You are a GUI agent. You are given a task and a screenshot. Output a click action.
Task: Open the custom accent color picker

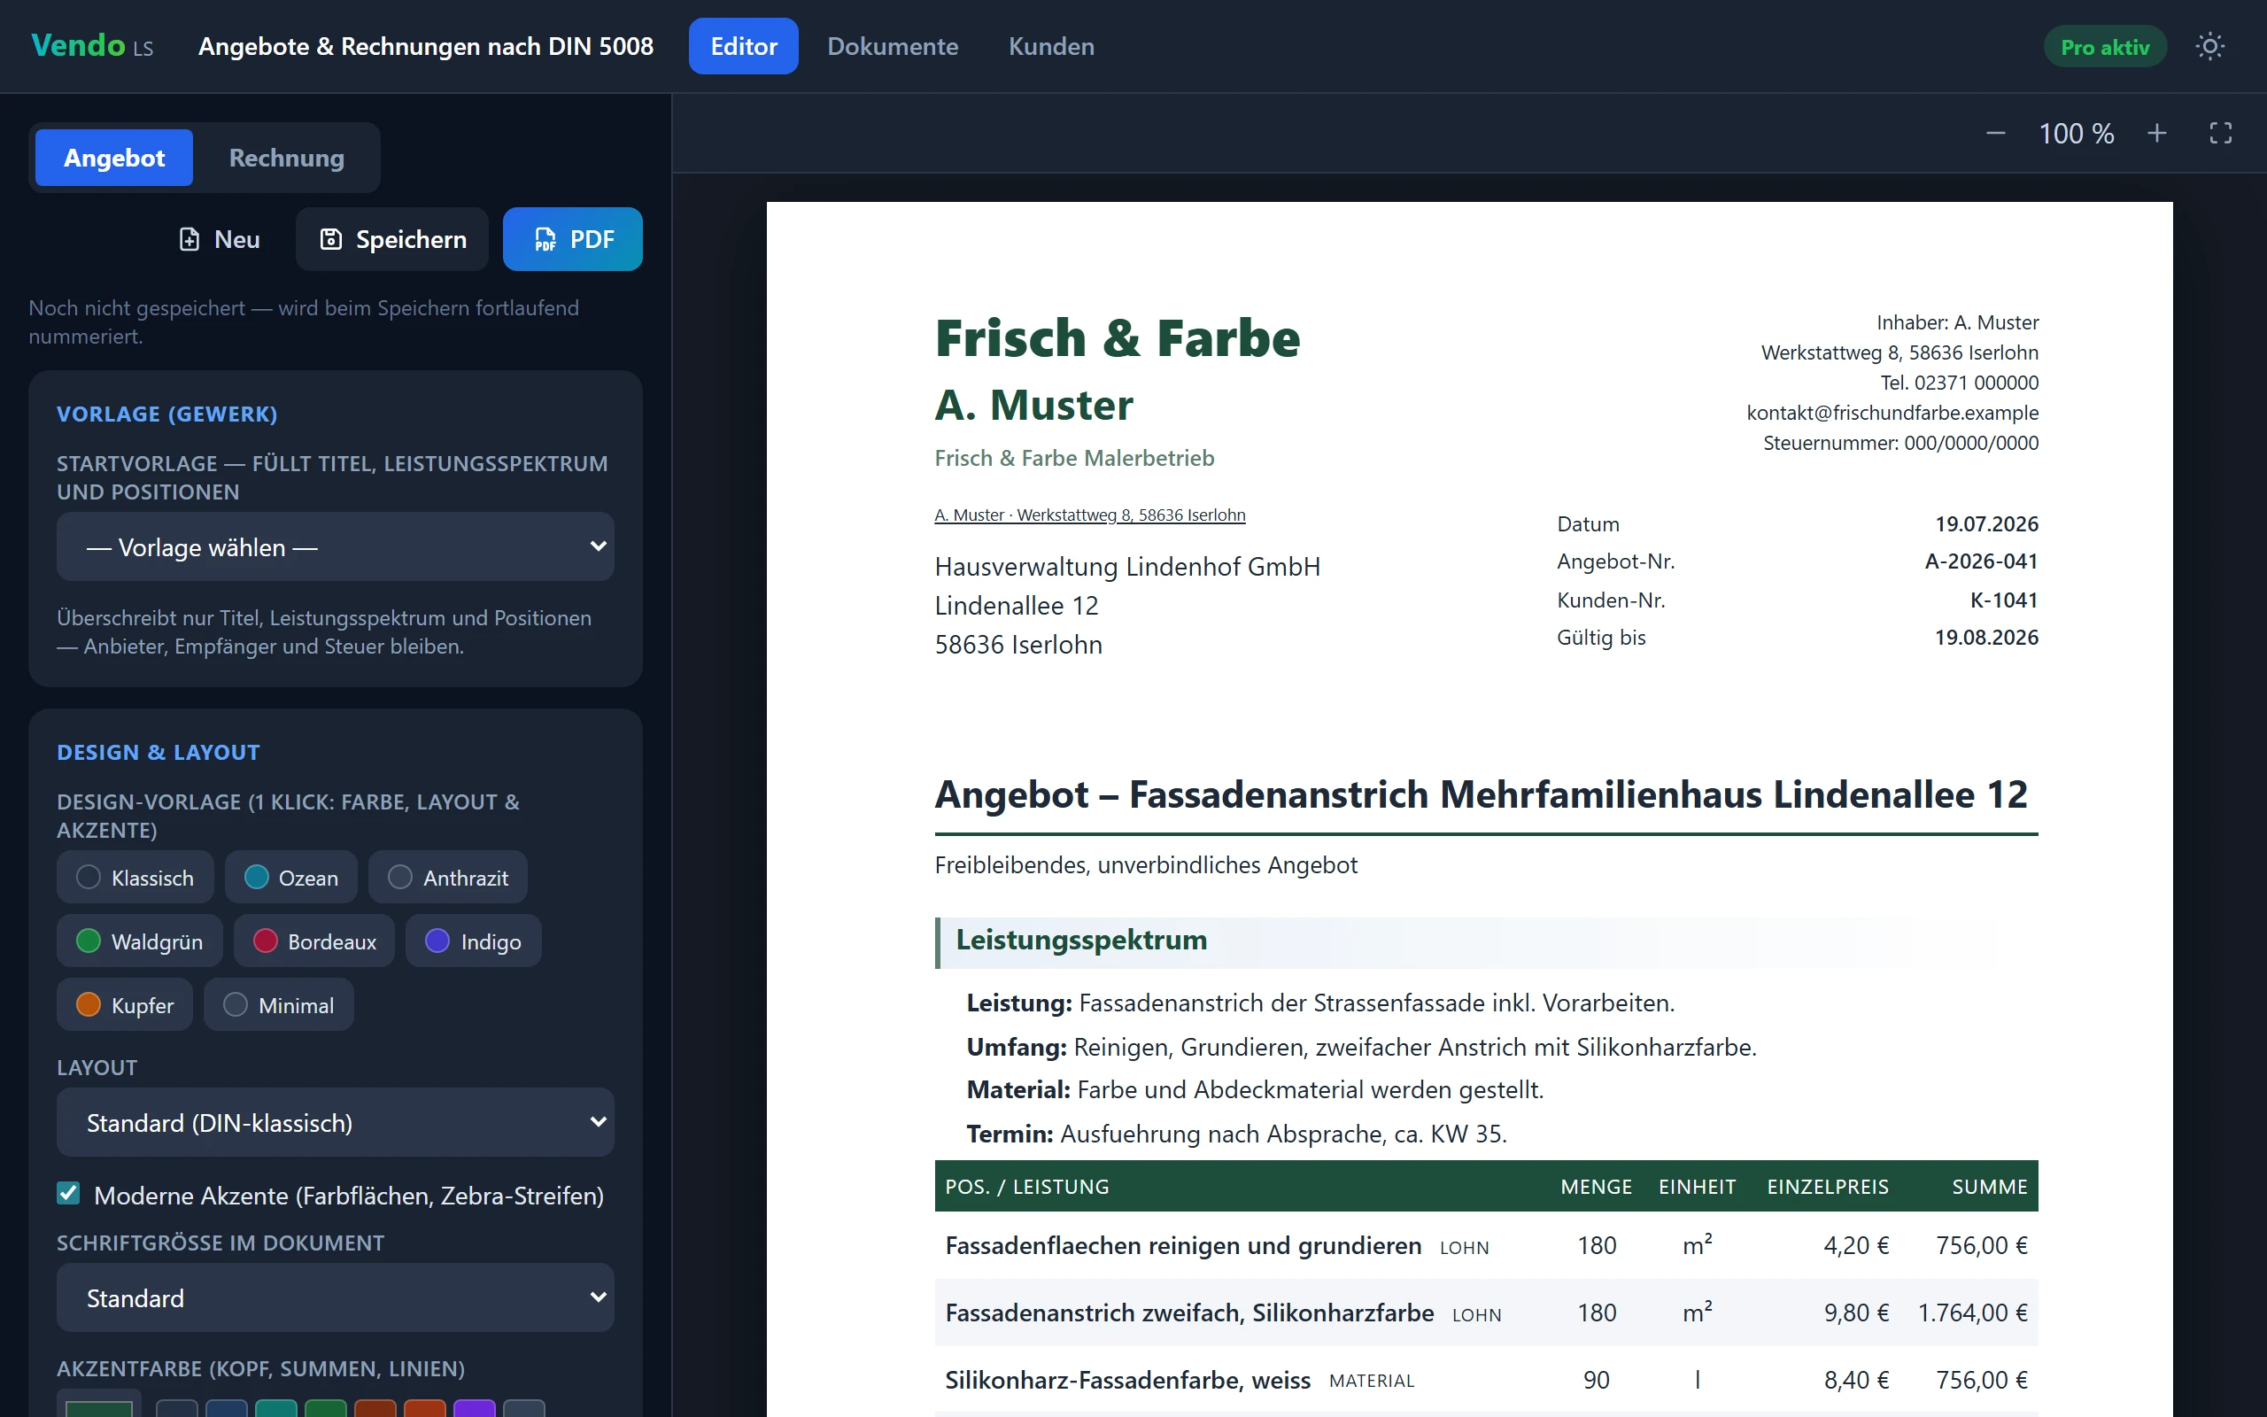click(98, 1404)
